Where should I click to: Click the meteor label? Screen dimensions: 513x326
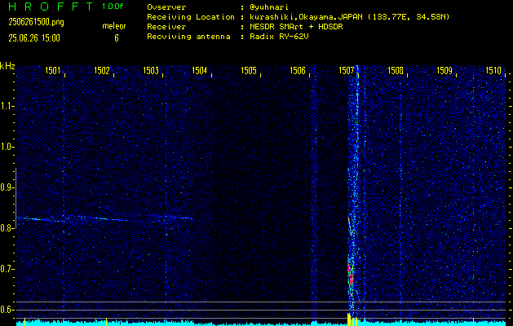pos(114,26)
